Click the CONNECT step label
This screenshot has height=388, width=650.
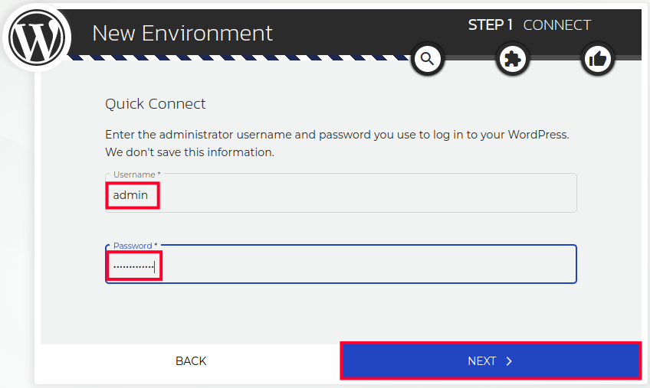[x=556, y=25]
